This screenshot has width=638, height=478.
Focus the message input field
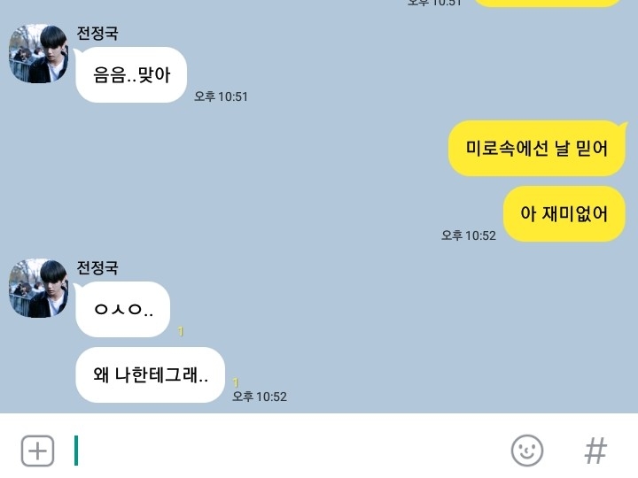click(284, 451)
